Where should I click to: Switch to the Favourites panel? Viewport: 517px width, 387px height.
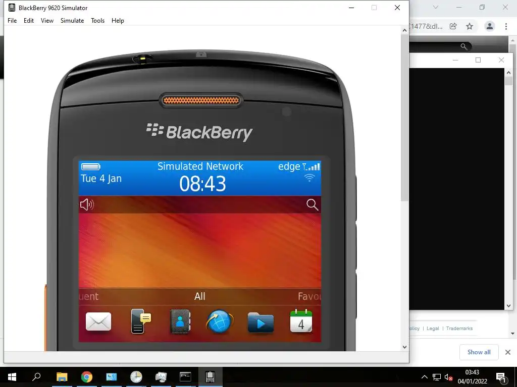point(309,296)
